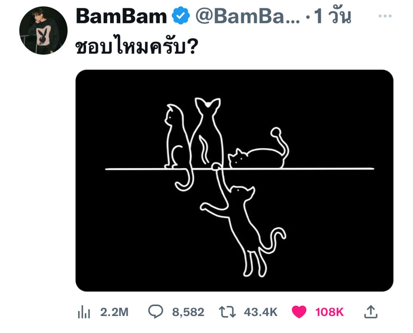The image size is (413, 333).
Task: Open the cat line-art image
Action: [x=234, y=180]
